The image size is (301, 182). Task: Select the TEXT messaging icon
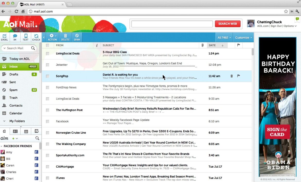(25, 37)
